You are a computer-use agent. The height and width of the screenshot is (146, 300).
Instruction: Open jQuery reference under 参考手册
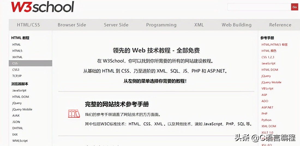click(x=266, y=76)
